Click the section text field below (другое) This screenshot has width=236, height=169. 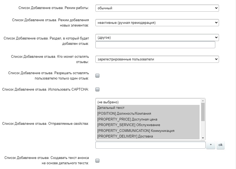[155, 45]
